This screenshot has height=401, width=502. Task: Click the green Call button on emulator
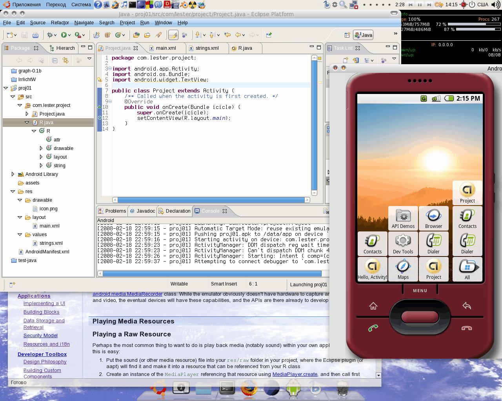373,328
